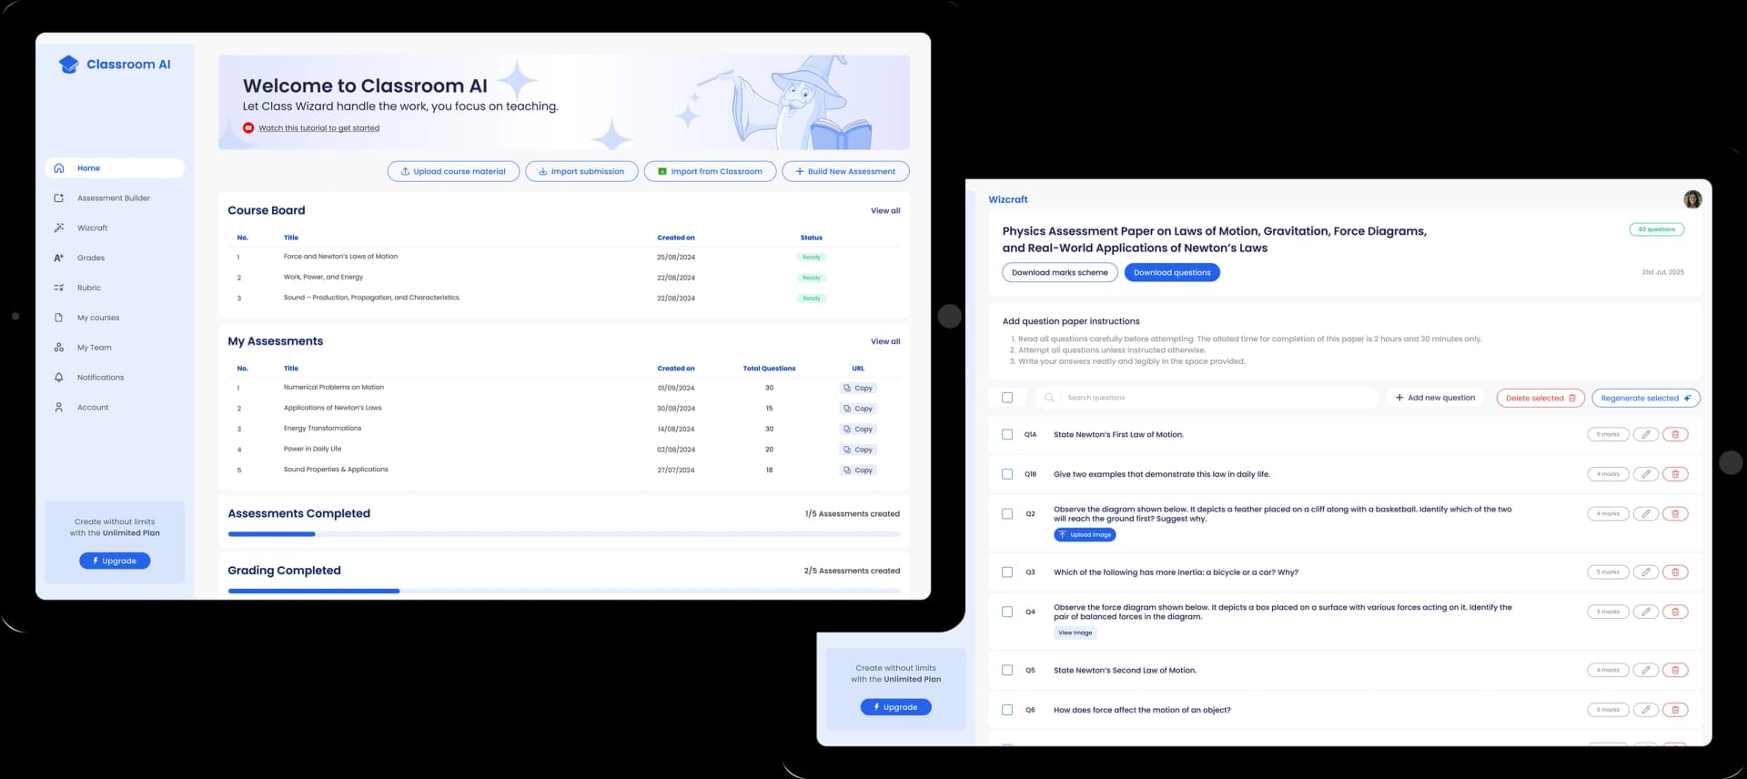The height and width of the screenshot is (779, 1747).
Task: Open View all for My Assessments
Action: coord(885,342)
